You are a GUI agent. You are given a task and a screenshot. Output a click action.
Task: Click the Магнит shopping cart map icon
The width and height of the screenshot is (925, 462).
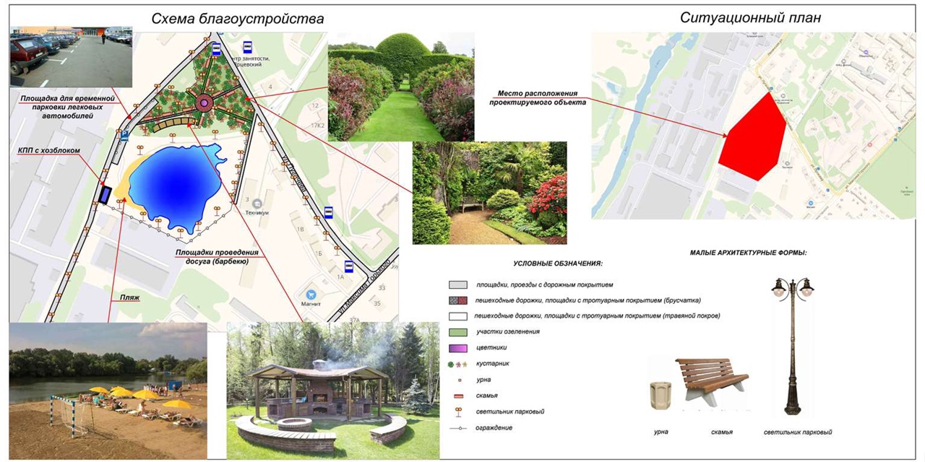click(311, 295)
